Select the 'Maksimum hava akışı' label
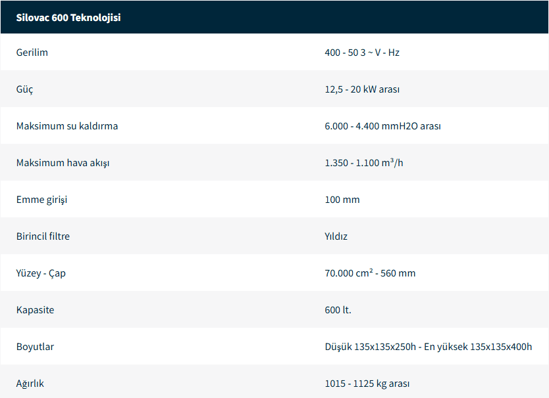Screen dimensions: 549x398 point(63,163)
